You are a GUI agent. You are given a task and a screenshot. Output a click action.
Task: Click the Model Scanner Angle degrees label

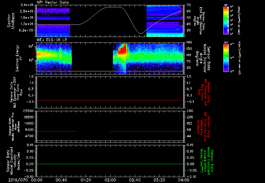203,58
